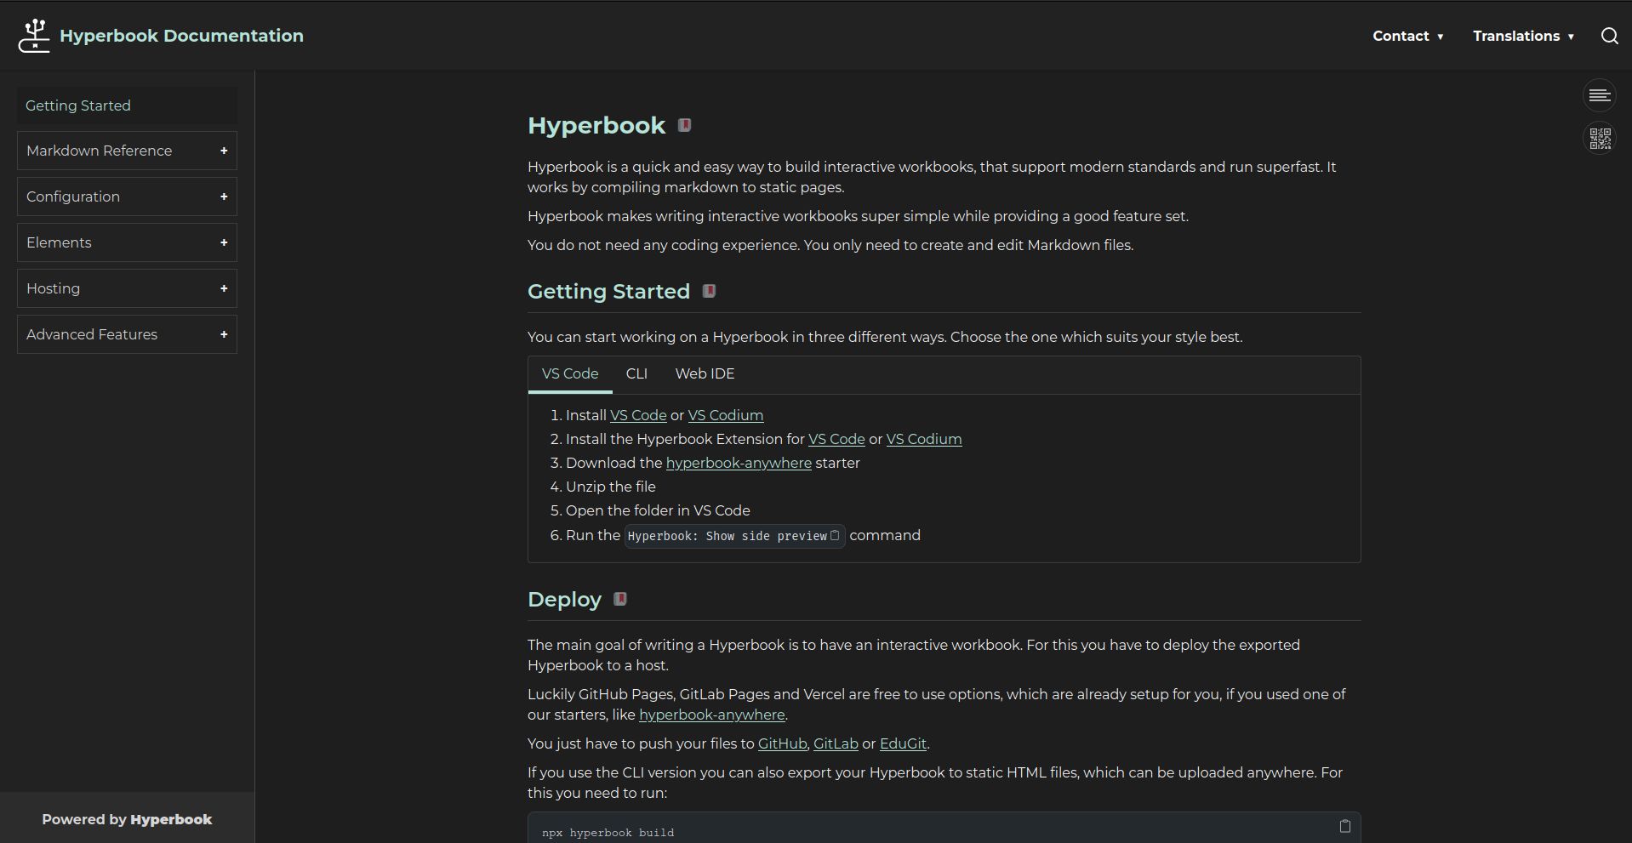Expand the Configuration section
This screenshot has height=843, width=1632.
click(x=223, y=197)
